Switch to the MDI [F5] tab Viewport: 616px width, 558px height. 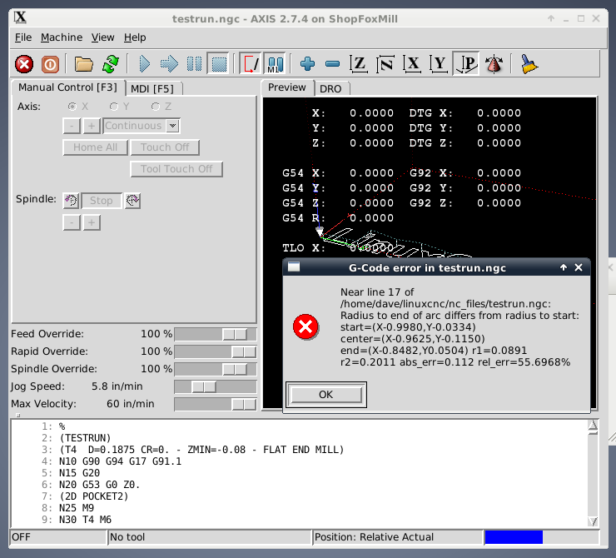tap(152, 89)
